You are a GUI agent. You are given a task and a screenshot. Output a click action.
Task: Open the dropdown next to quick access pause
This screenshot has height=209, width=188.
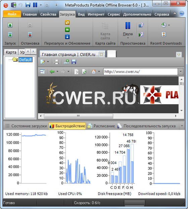[41, 5]
